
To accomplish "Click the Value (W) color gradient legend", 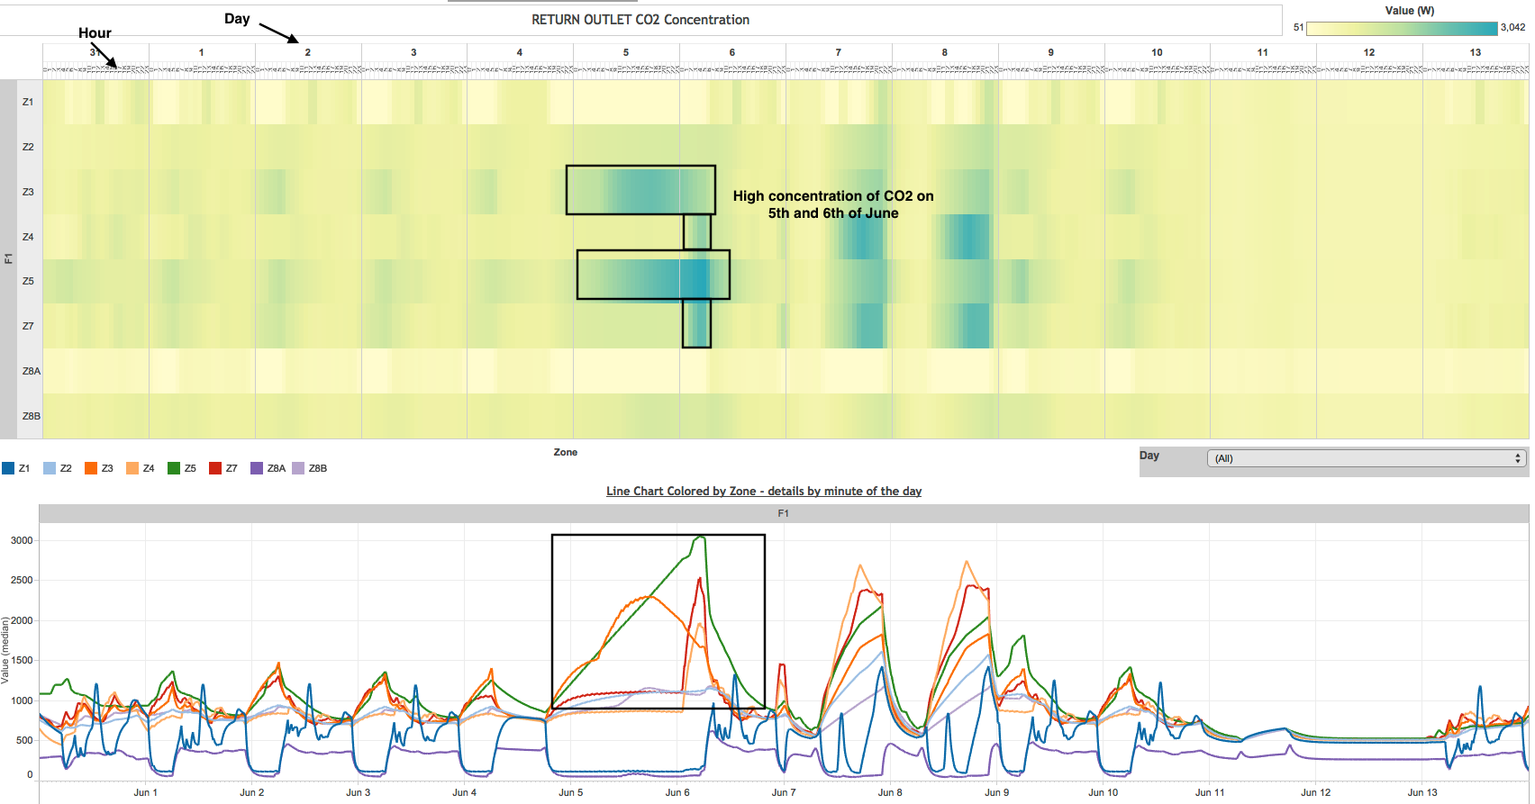I will [1401, 29].
